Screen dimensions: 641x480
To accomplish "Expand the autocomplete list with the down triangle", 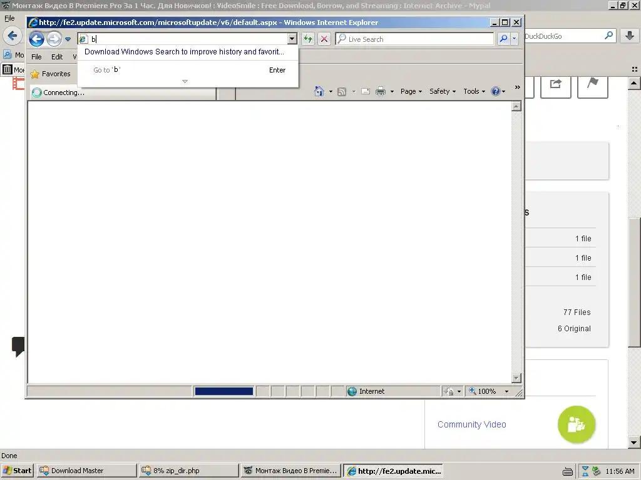I will click(185, 81).
